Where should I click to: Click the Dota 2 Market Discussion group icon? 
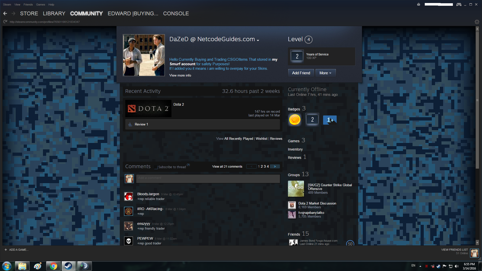coord(292,205)
